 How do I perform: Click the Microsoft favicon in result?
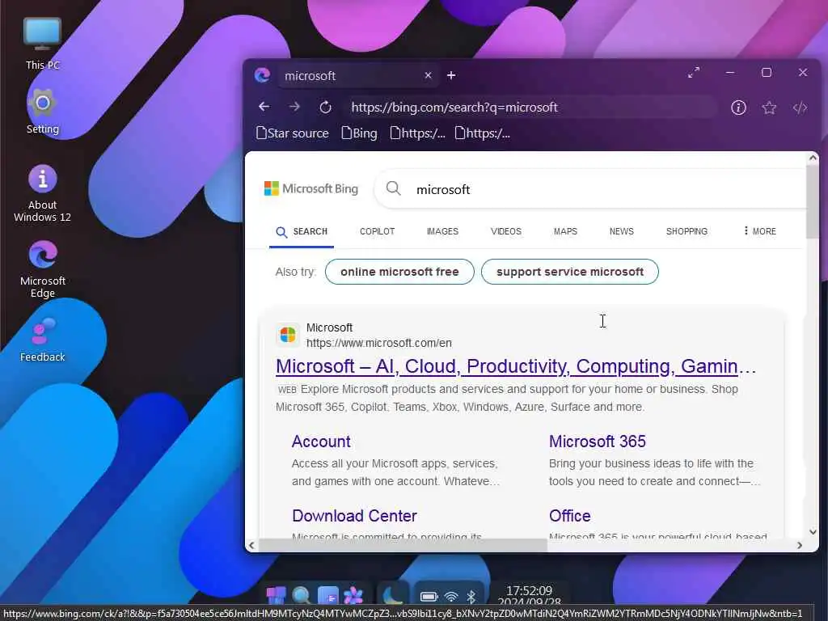pos(288,335)
